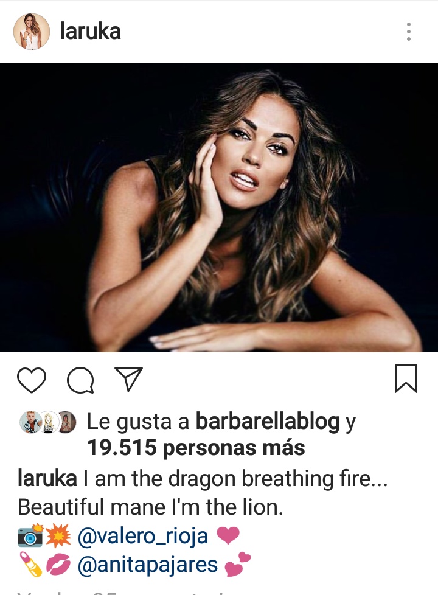The image size is (438, 595).
Task: Open the @valero_rioja mention
Action: click(x=143, y=536)
